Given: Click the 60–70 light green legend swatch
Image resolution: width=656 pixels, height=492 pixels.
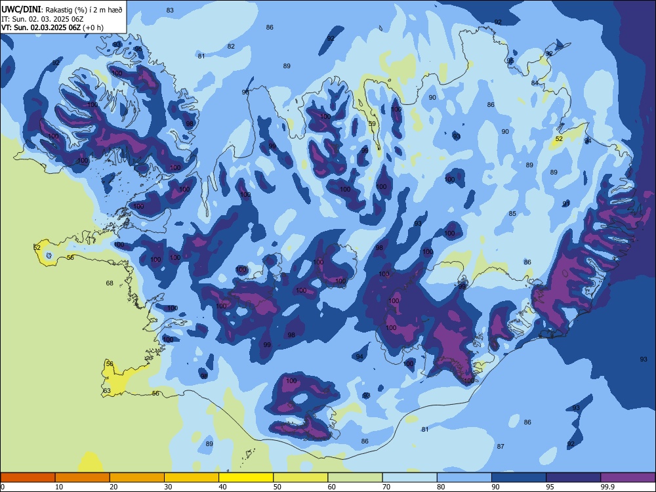Looking at the screenshot, I should pos(355,478).
